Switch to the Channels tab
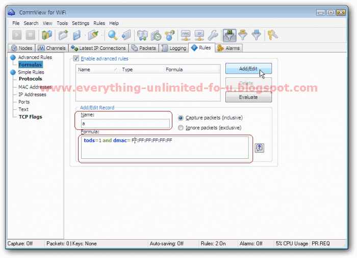This screenshot has height=258, width=357. tap(52, 48)
